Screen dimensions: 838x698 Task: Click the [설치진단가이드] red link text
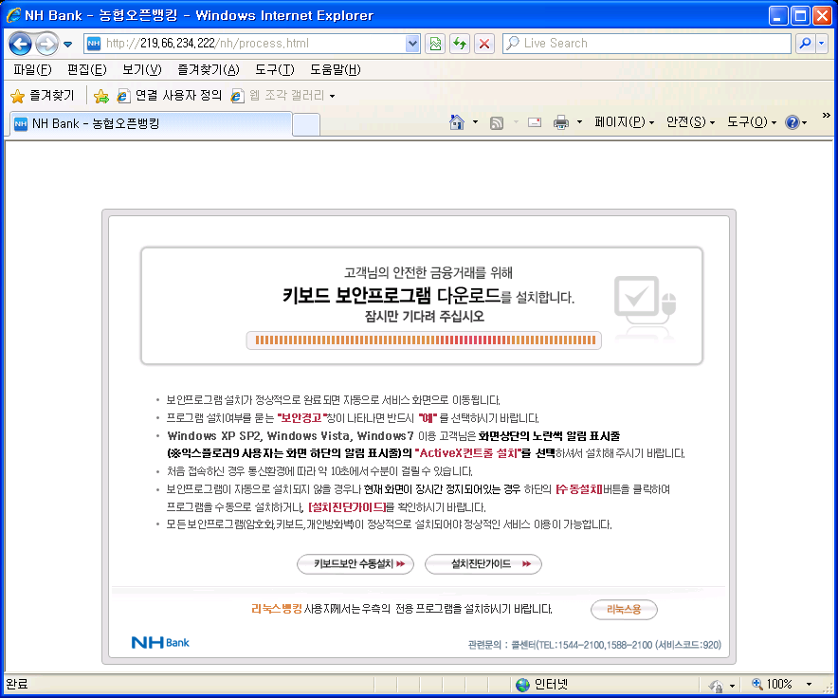point(347,506)
